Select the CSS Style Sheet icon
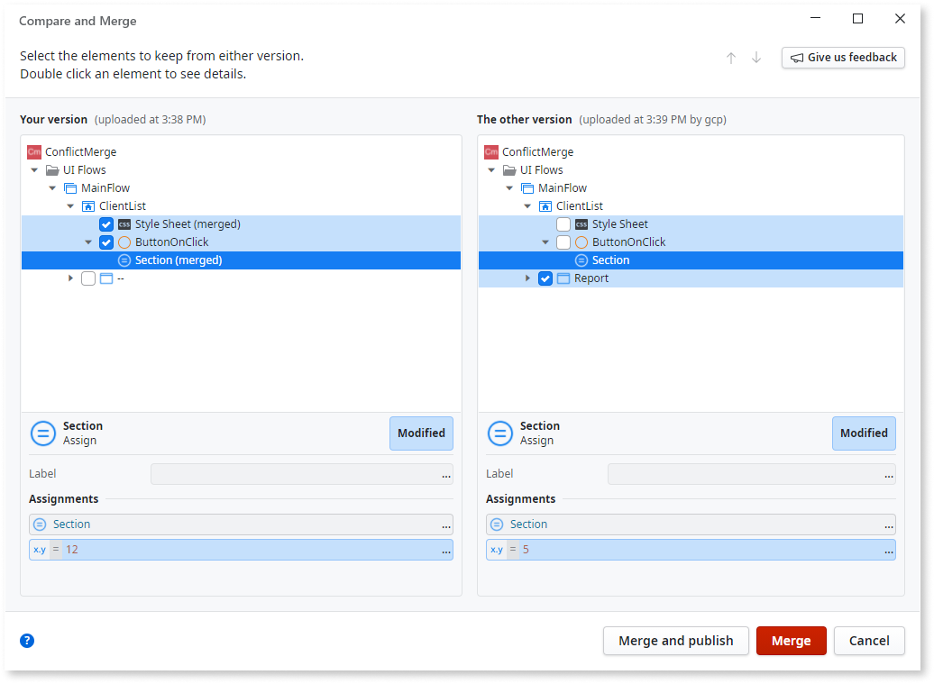Screen dimensions: 934x684 [125, 223]
